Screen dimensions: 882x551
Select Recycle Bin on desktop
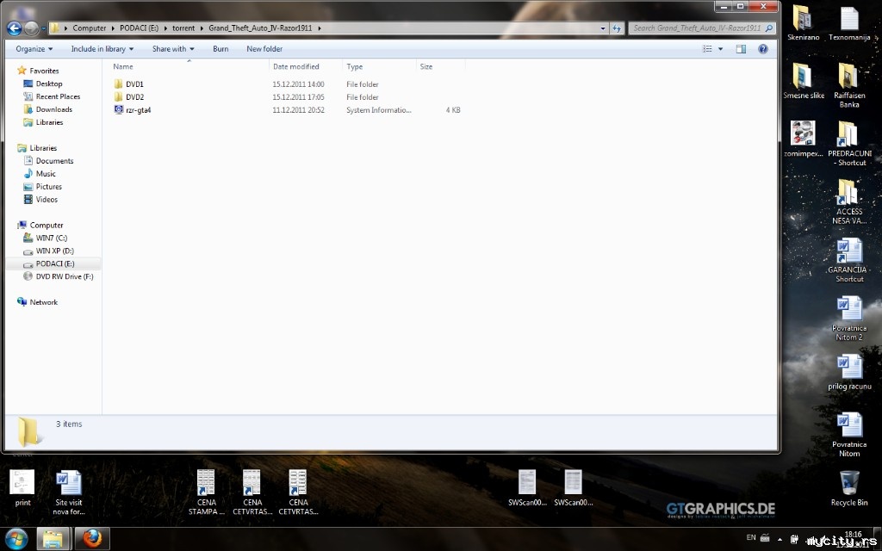[849, 489]
